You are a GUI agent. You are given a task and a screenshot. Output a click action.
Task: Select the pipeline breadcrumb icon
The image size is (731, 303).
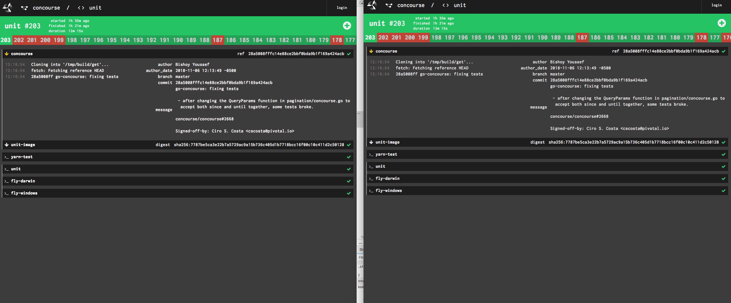[24, 8]
